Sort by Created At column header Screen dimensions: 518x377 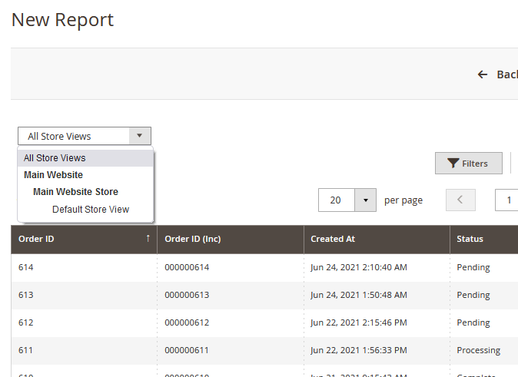click(x=333, y=239)
